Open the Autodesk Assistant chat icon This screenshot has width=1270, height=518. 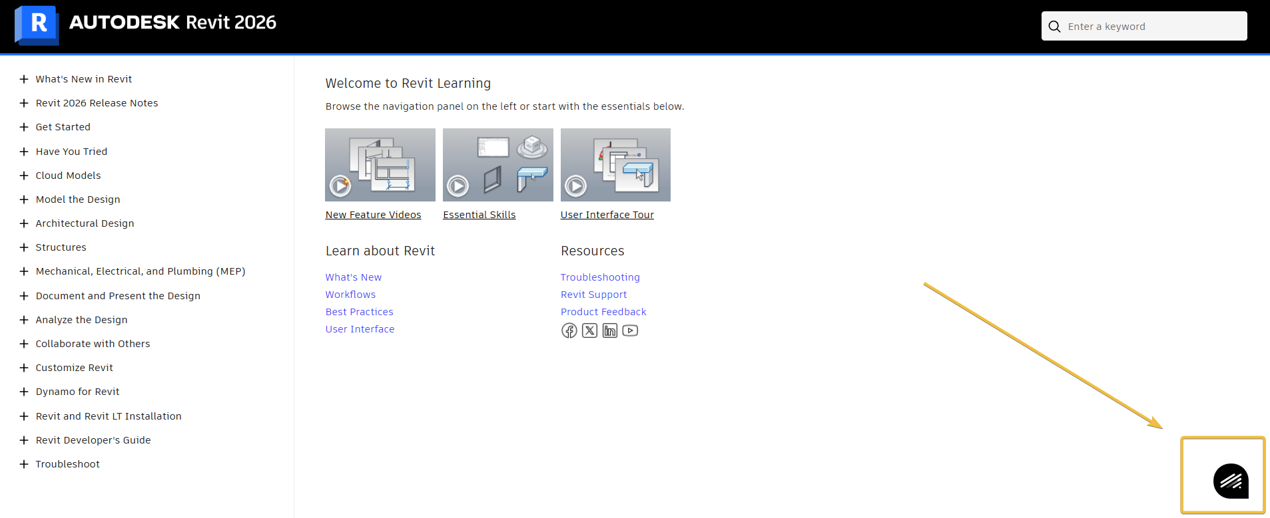tap(1231, 481)
